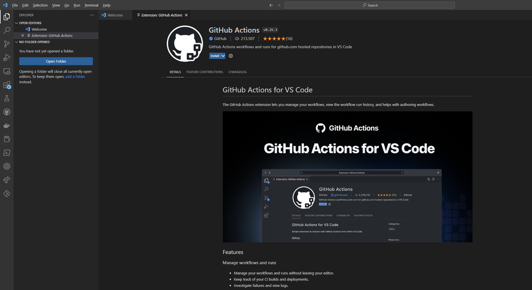Select Welcome in the Open Editors list
Screen dimensions: 532x290
click(x=56, y=29)
